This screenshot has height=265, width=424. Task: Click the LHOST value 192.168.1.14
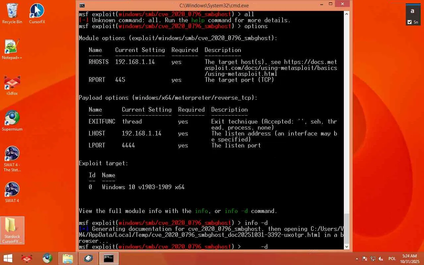142,133
